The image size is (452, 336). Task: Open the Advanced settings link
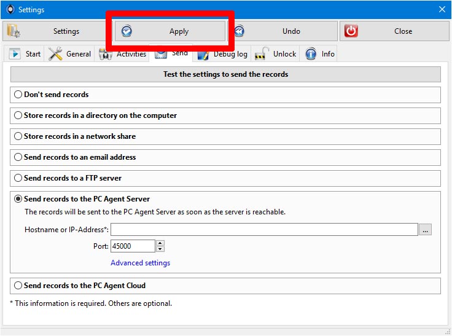coord(140,263)
